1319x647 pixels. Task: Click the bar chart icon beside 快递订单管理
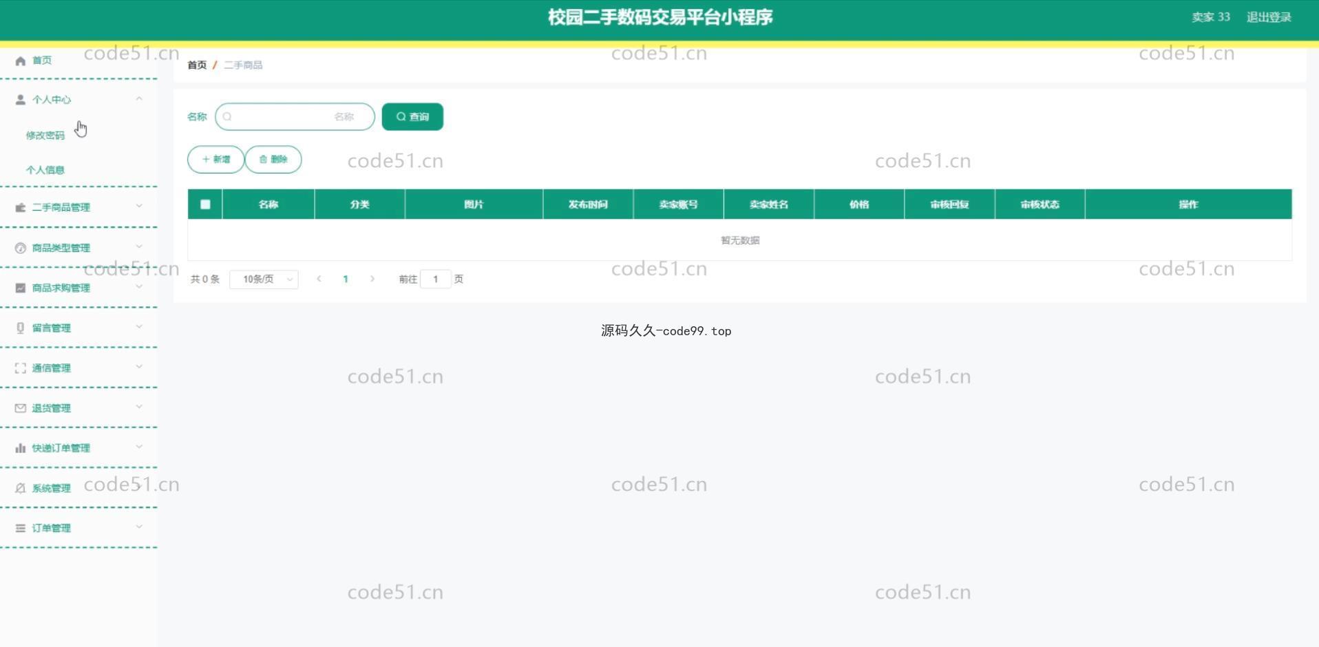tap(21, 448)
